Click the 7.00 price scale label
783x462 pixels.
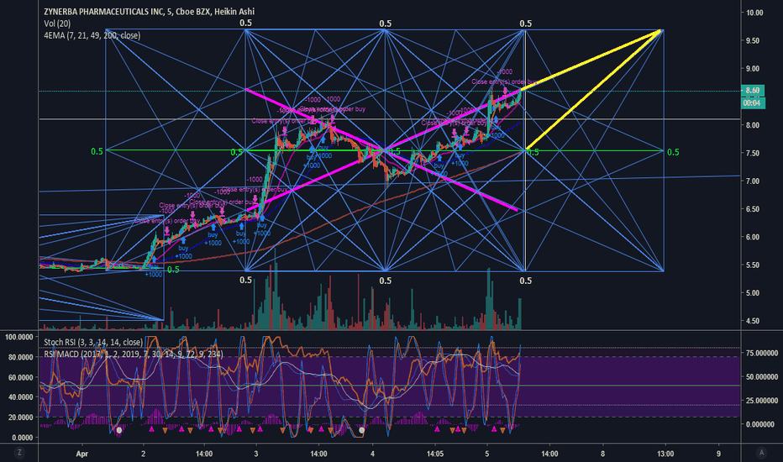753,181
